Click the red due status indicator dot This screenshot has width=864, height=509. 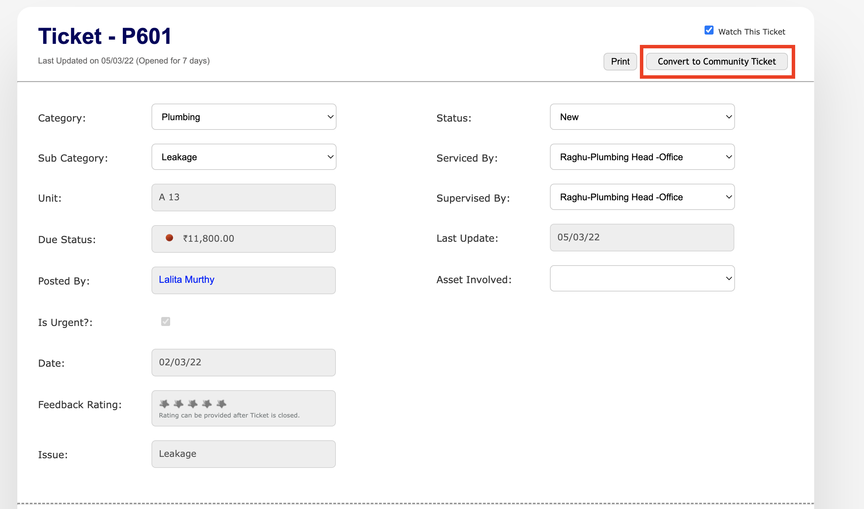click(169, 238)
